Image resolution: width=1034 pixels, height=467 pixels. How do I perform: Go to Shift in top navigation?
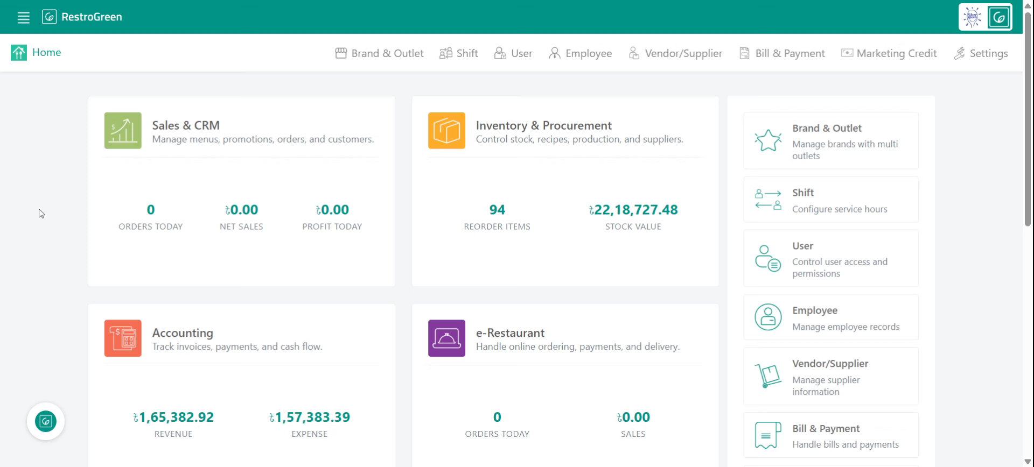(x=458, y=53)
